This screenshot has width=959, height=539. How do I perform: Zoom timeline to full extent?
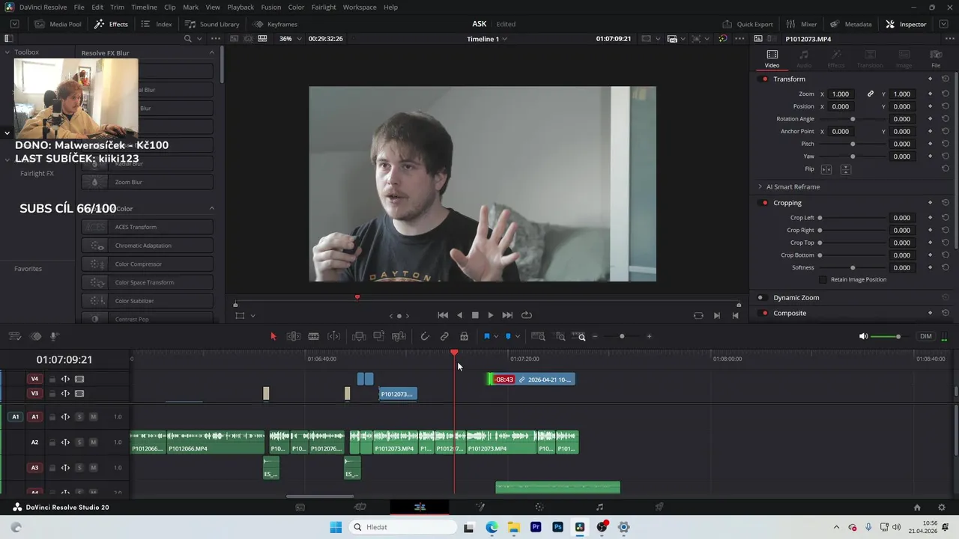click(x=538, y=337)
